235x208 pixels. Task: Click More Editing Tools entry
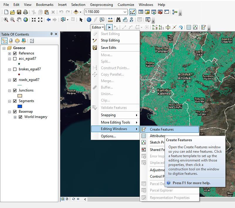pos(115,122)
